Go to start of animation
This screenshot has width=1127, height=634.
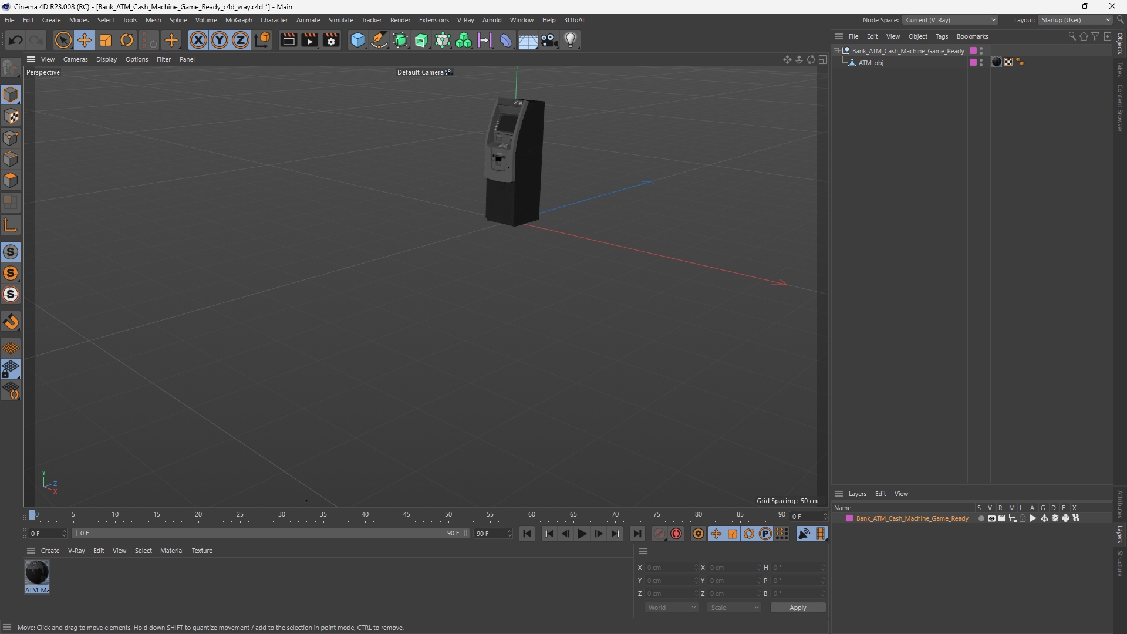point(527,534)
